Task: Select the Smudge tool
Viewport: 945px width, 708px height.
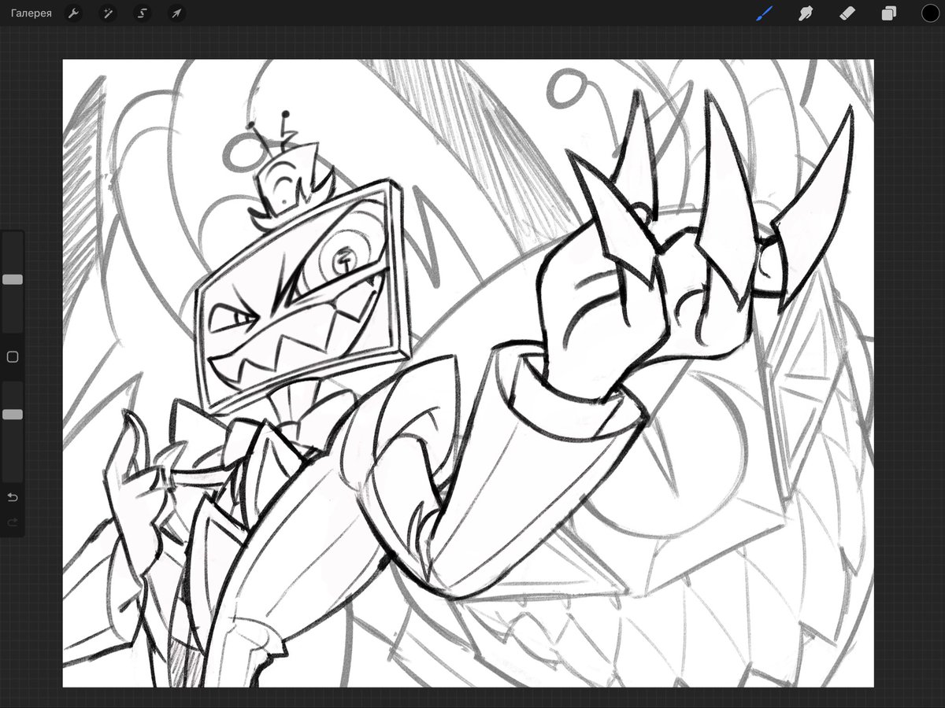Action: [x=806, y=13]
